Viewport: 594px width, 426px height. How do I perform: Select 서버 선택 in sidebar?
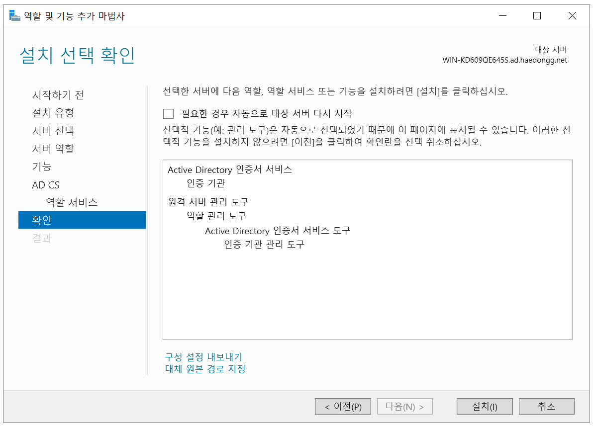click(x=53, y=131)
